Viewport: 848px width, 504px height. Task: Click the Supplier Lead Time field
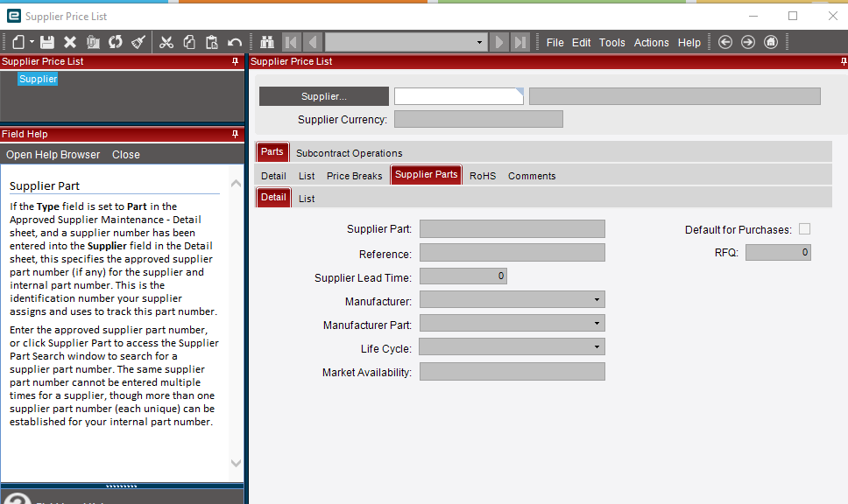pos(463,276)
